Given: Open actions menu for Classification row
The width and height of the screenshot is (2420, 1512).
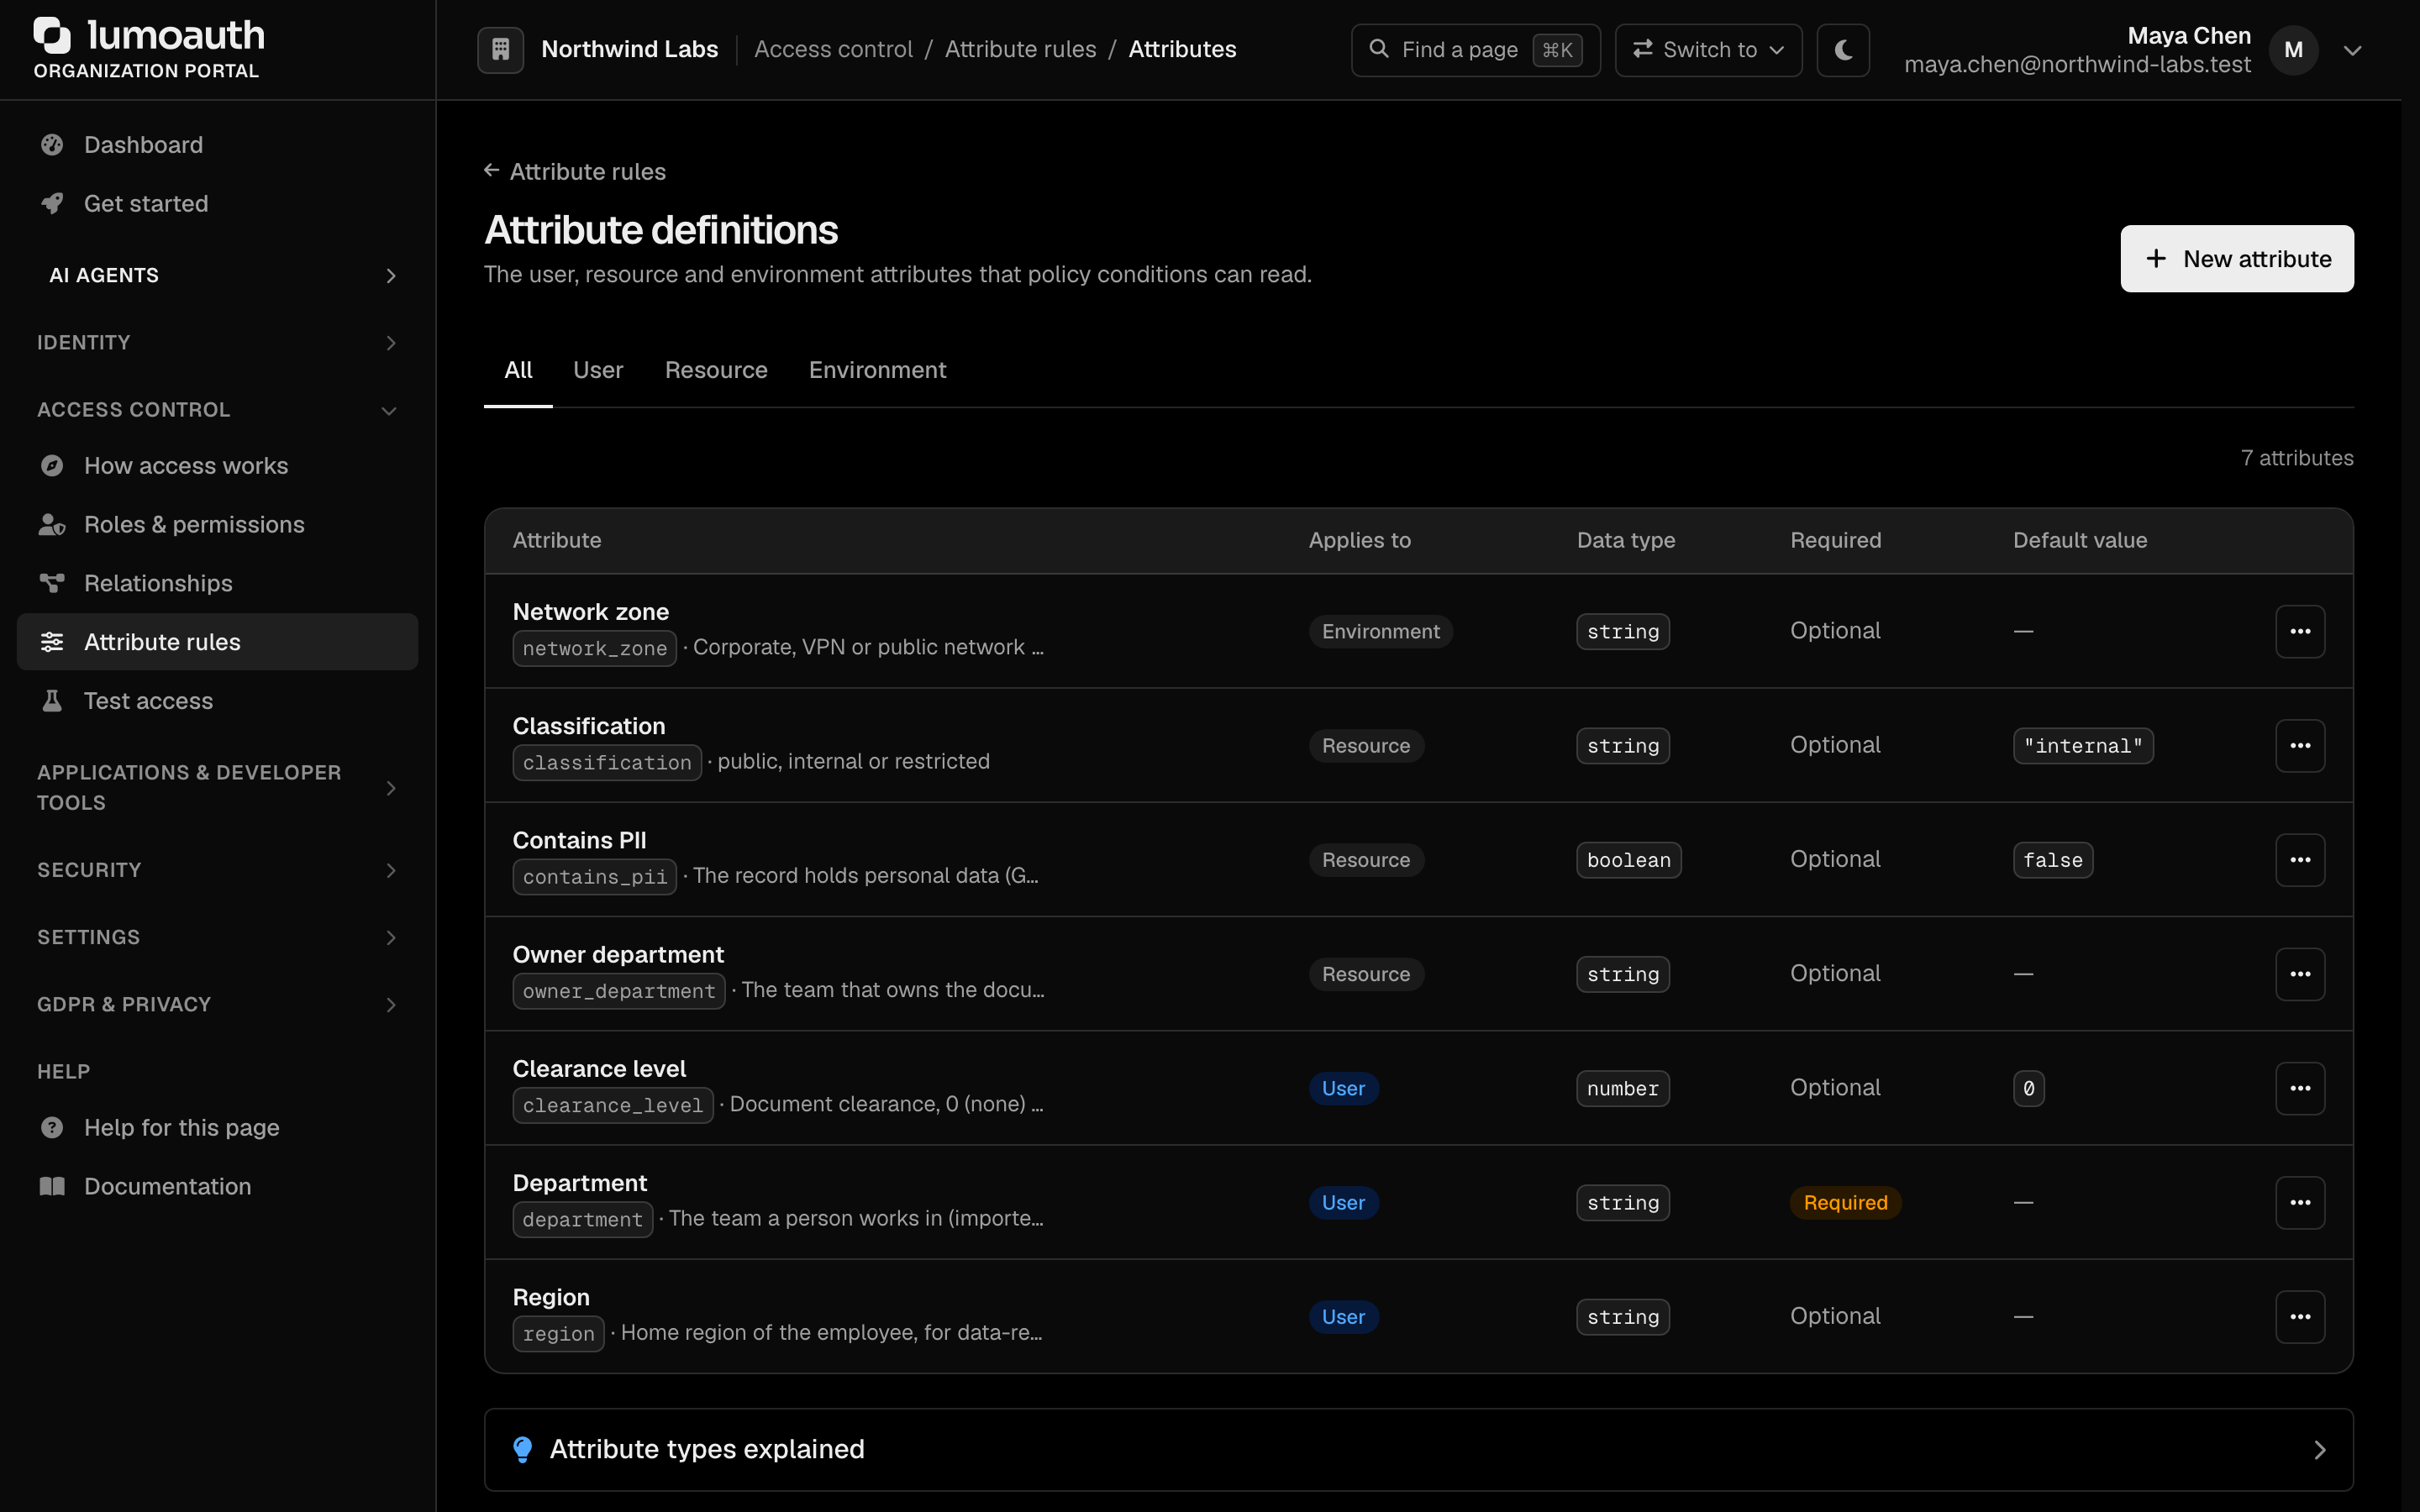Looking at the screenshot, I should tap(2300, 746).
